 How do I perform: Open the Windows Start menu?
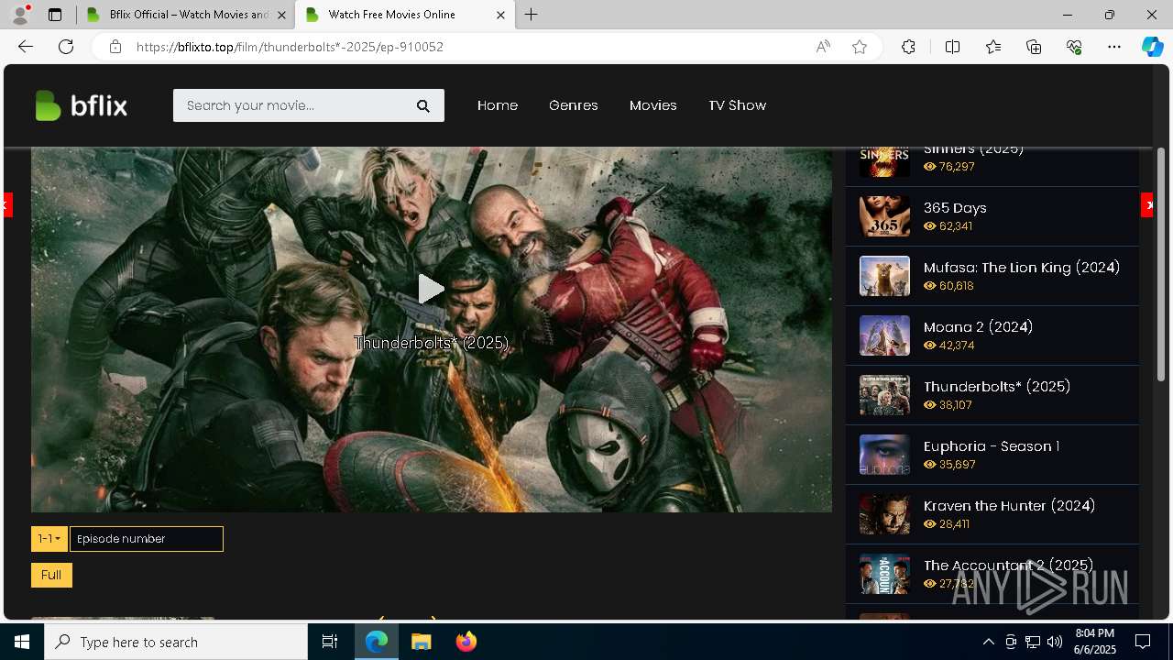(x=22, y=642)
